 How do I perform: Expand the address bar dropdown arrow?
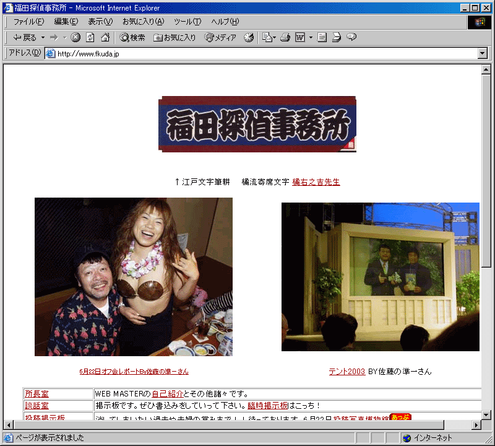483,53
